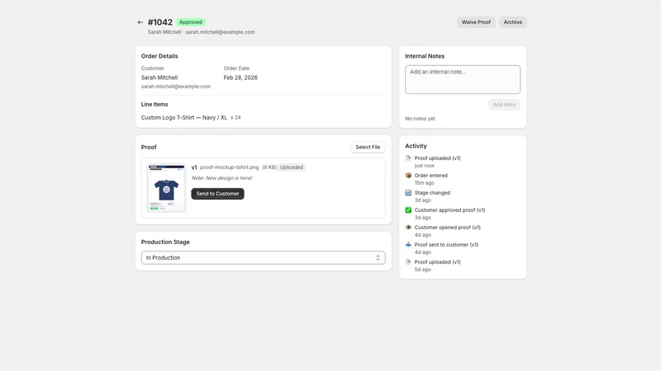Archive order #1042
661x371 pixels.
(x=512, y=22)
